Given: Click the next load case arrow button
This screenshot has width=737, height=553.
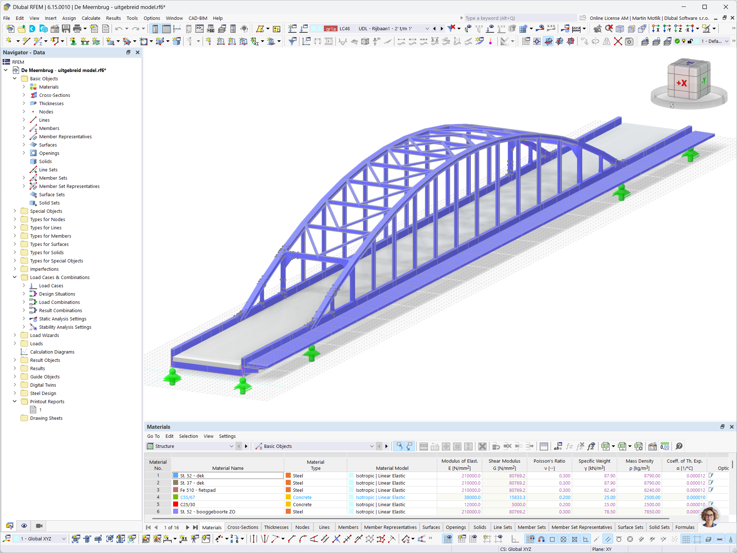Looking at the screenshot, I should (442, 29).
